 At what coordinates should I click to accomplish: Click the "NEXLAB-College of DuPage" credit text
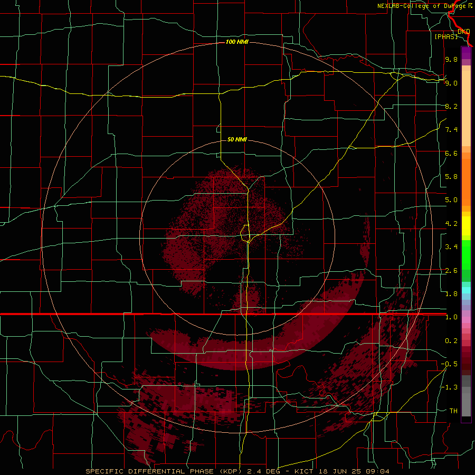[422, 6]
